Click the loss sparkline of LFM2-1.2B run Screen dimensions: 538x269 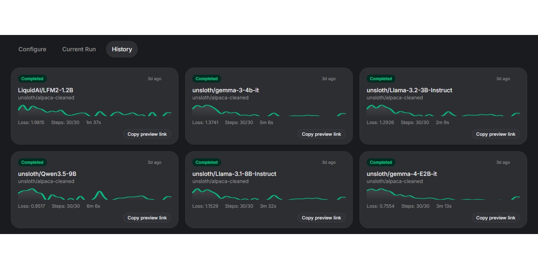[x=95, y=110]
